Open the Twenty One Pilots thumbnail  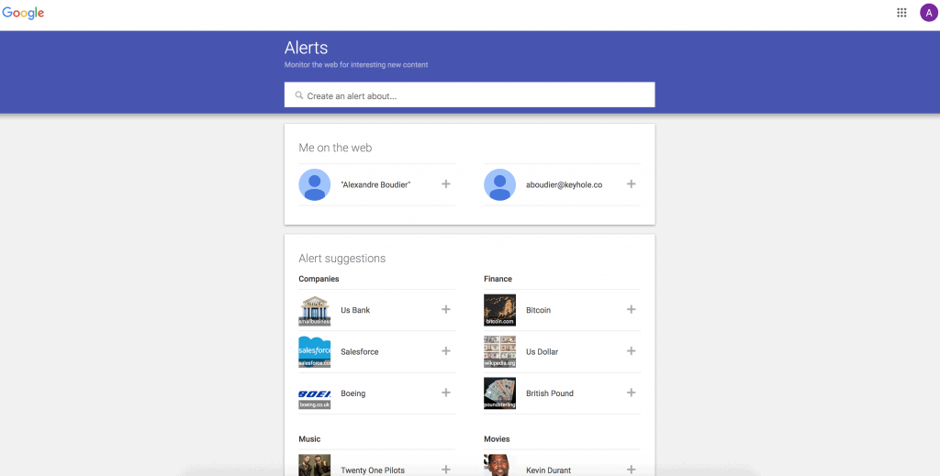coord(315,465)
